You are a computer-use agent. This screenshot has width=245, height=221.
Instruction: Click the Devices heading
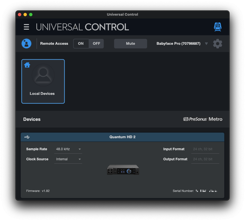tap(32, 119)
